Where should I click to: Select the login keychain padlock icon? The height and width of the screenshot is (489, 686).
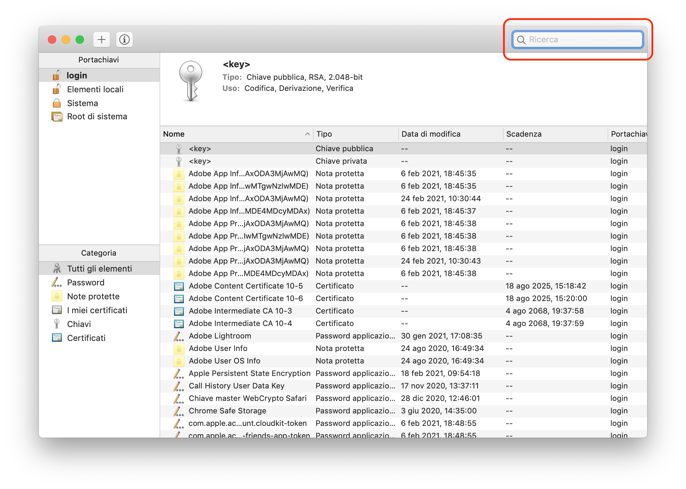pos(57,75)
